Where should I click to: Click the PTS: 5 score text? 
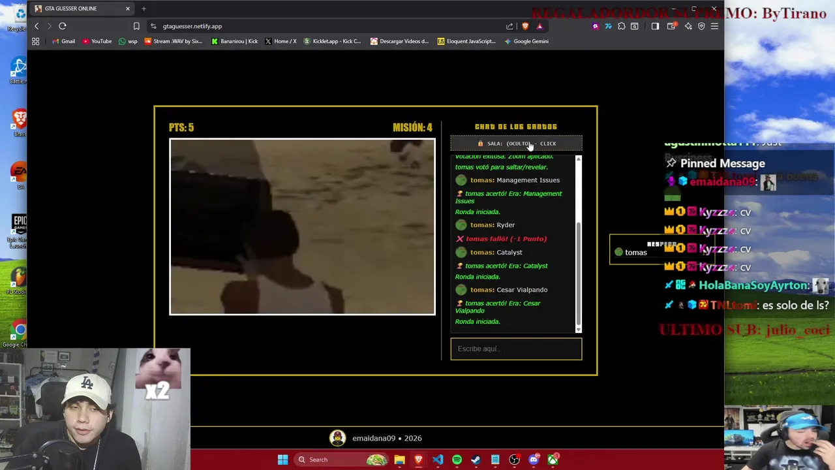click(181, 127)
